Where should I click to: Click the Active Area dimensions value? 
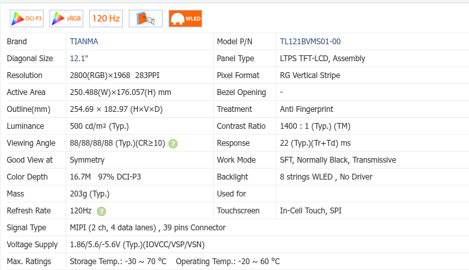coord(120,92)
